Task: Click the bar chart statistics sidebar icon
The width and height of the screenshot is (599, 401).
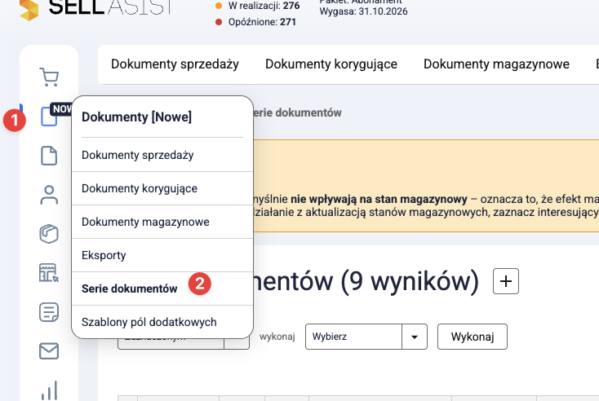Action: [49, 390]
